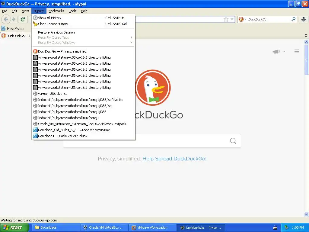Open Index of /pub/archive/fedora/linux/core/1/i386/iso entry

pyautogui.click(x=83, y=106)
